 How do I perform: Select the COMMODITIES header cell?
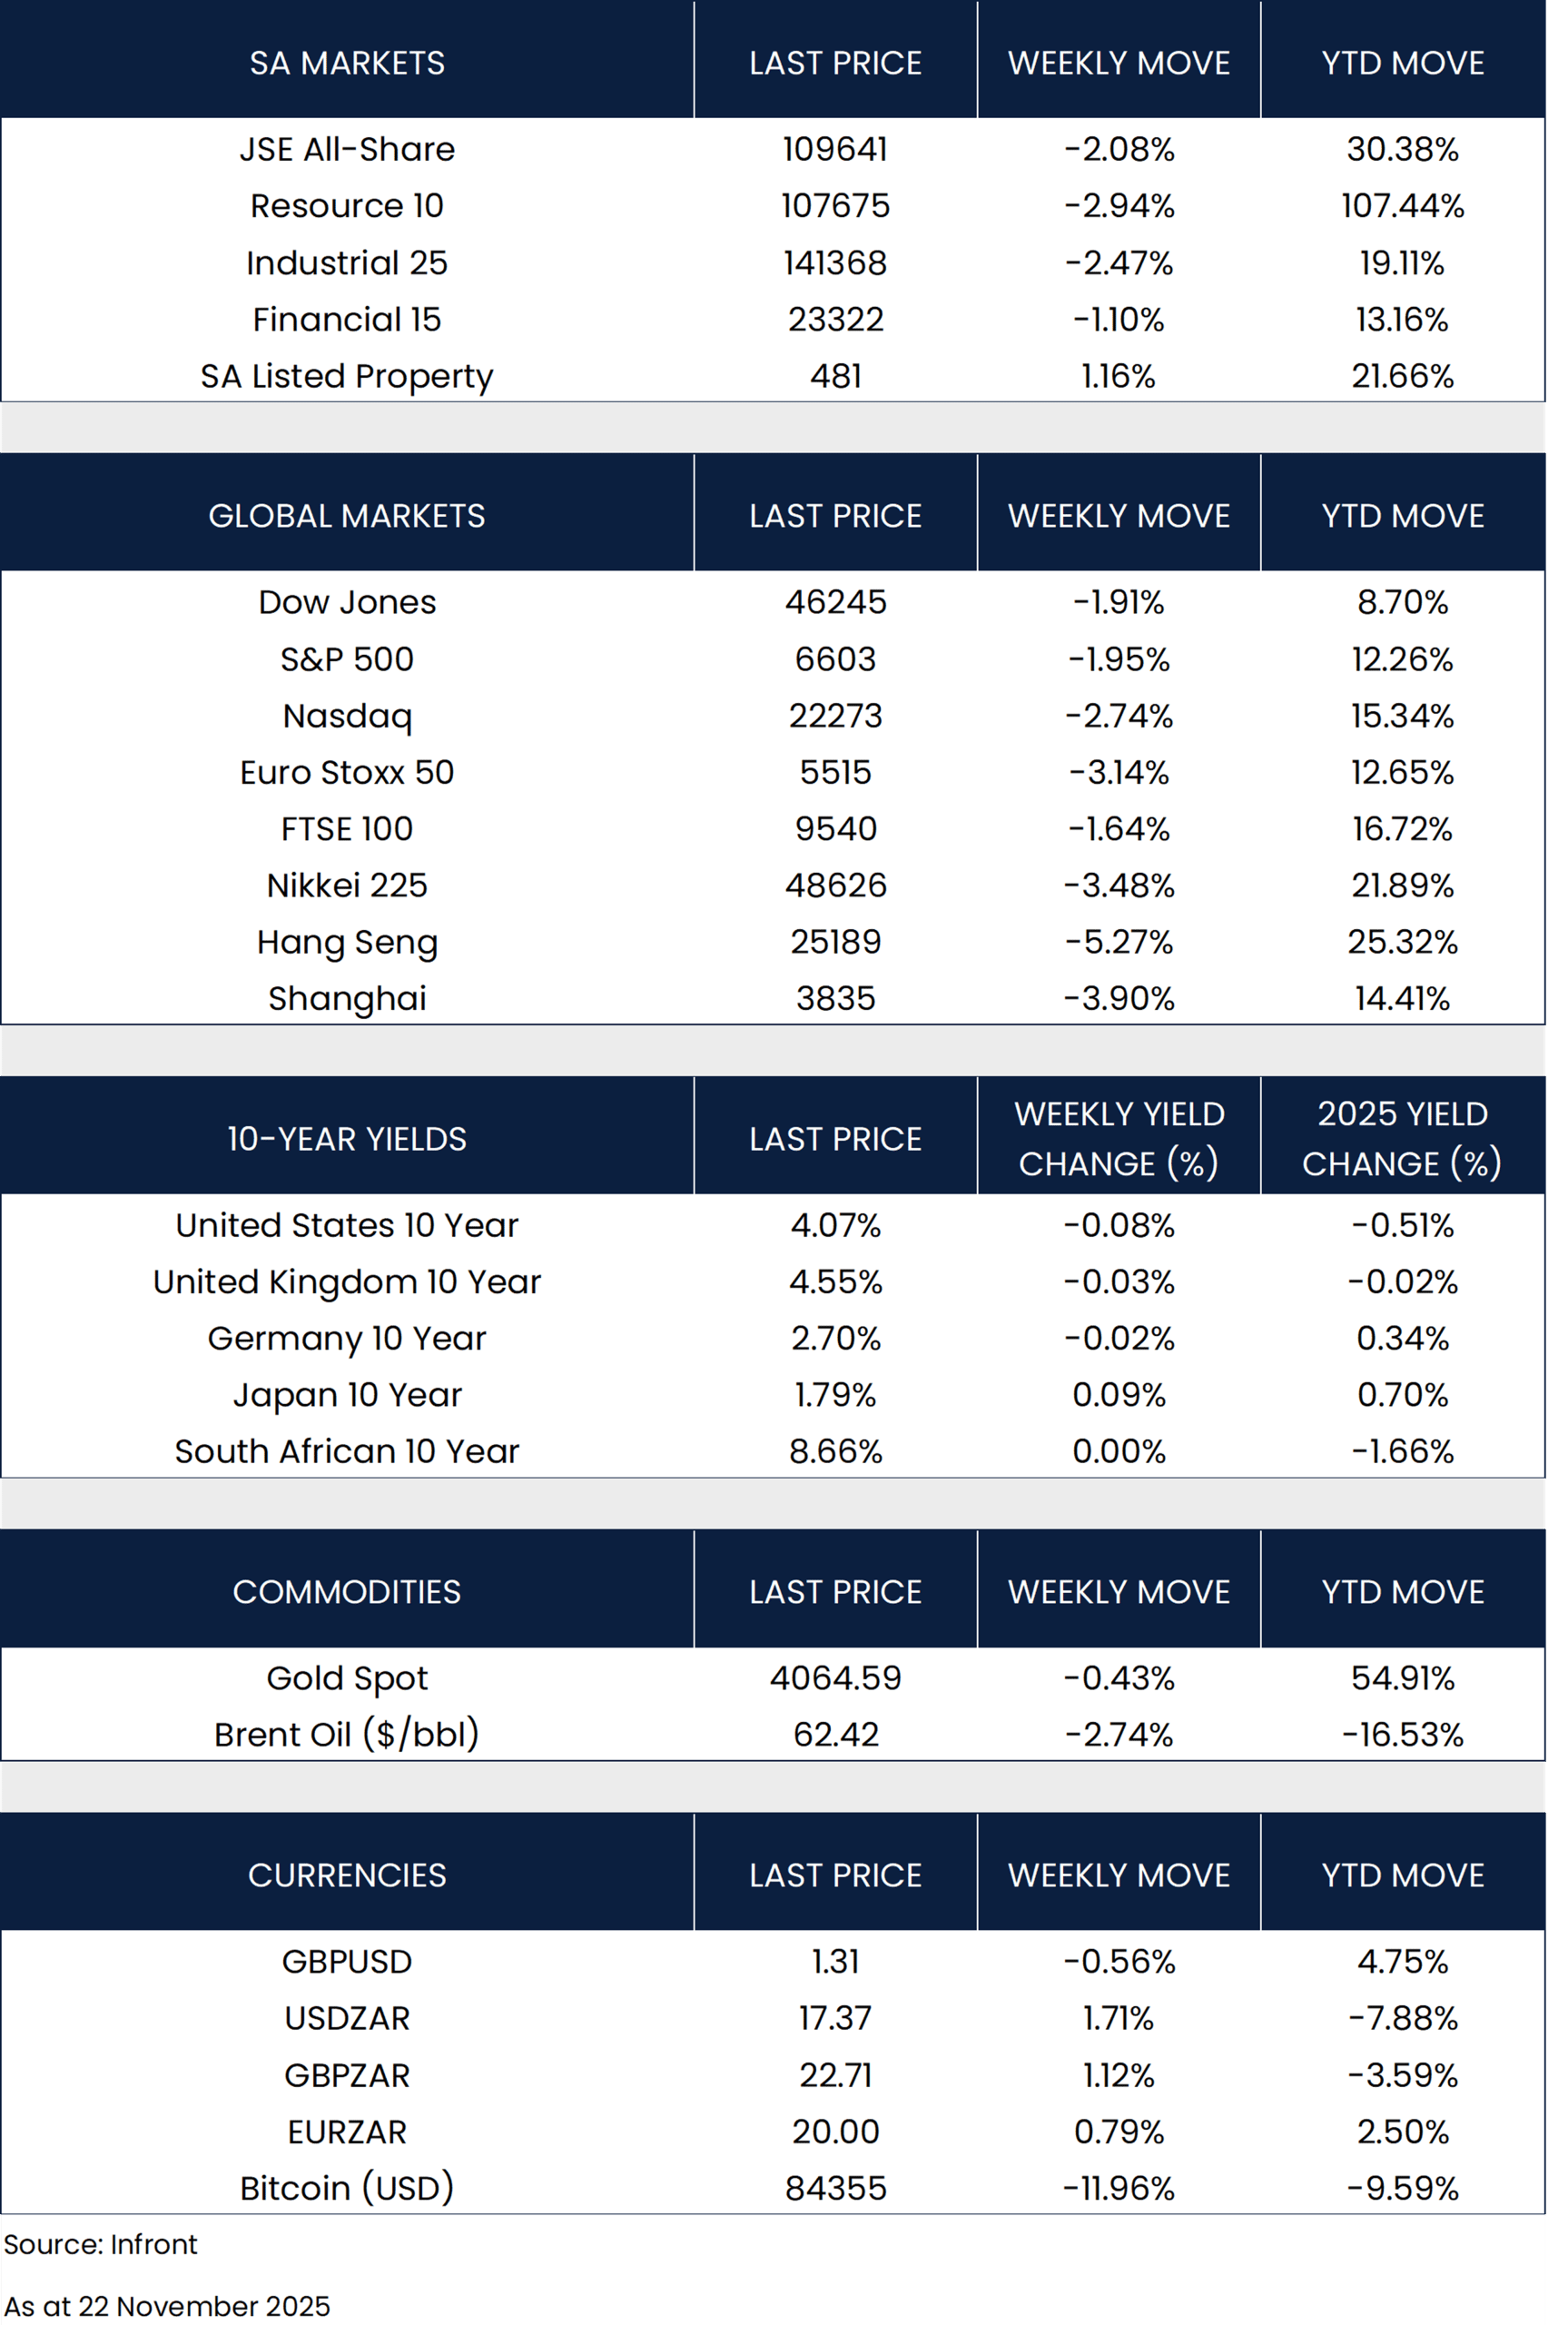click(347, 1592)
